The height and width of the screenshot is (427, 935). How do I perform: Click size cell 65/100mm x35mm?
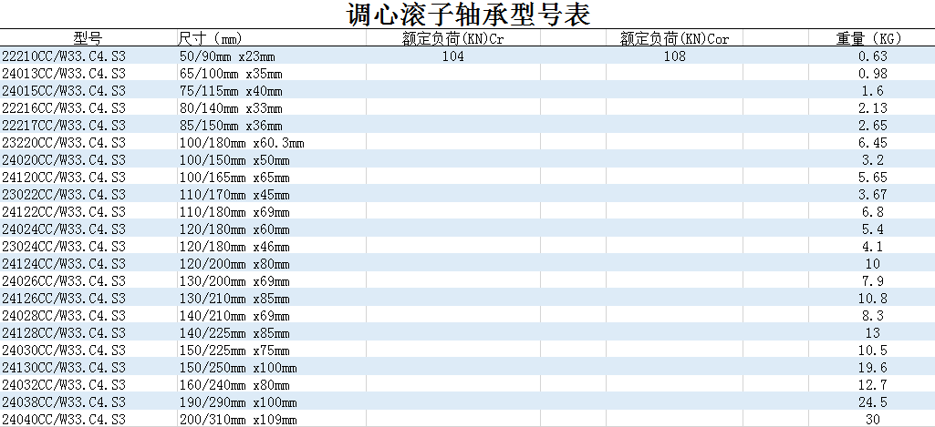[231, 74]
